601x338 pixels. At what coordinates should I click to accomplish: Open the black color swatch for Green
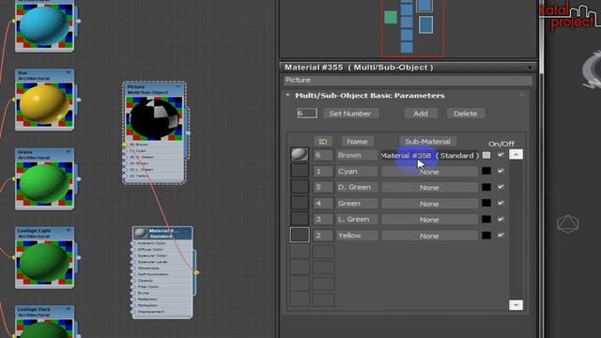pyautogui.click(x=486, y=203)
